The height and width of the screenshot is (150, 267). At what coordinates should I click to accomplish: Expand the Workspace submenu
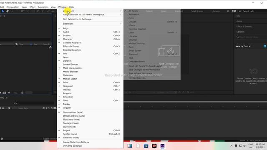[90, 11]
